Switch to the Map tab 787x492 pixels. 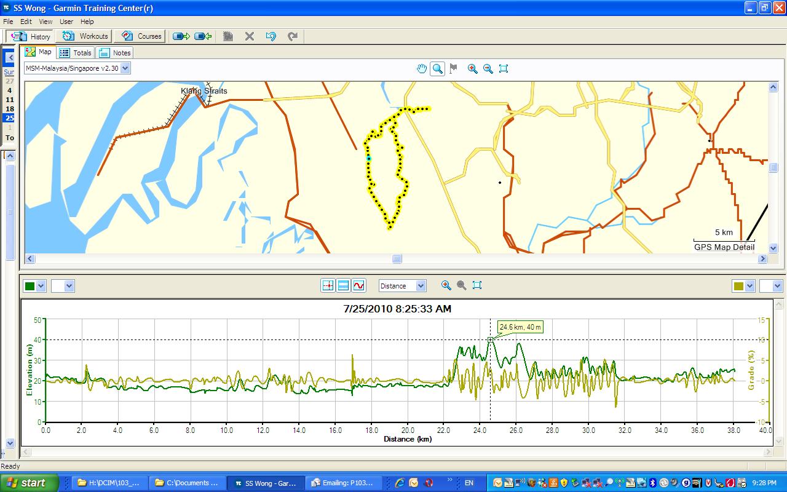(38, 52)
